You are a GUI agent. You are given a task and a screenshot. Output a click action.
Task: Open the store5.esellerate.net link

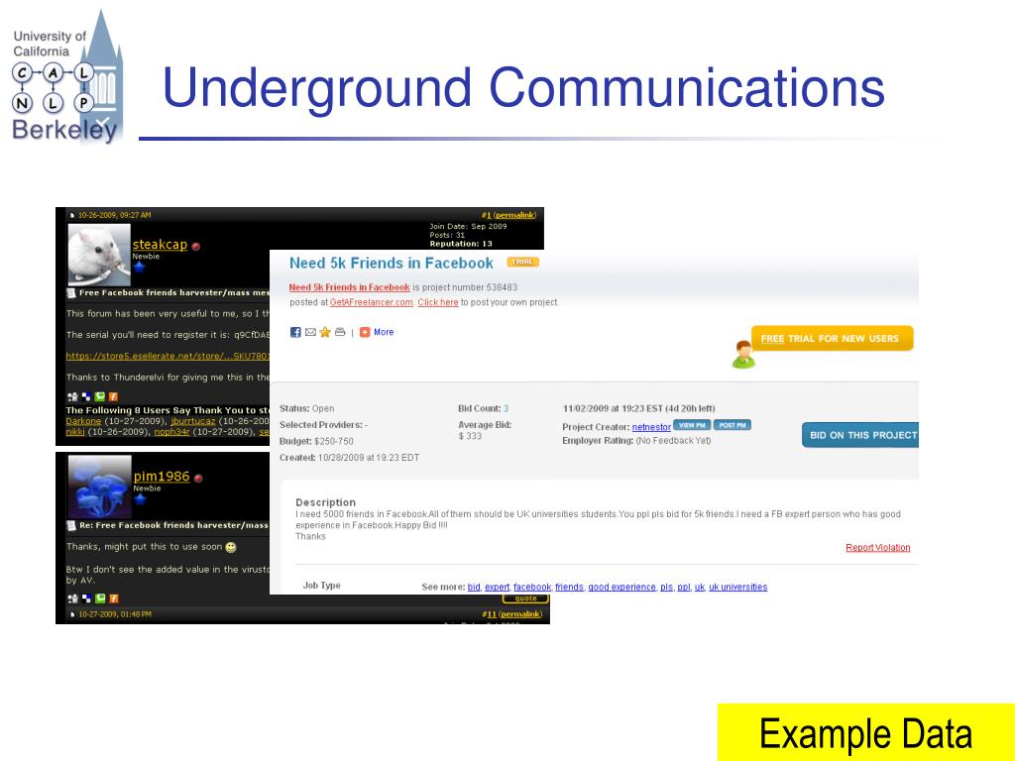tap(167, 356)
